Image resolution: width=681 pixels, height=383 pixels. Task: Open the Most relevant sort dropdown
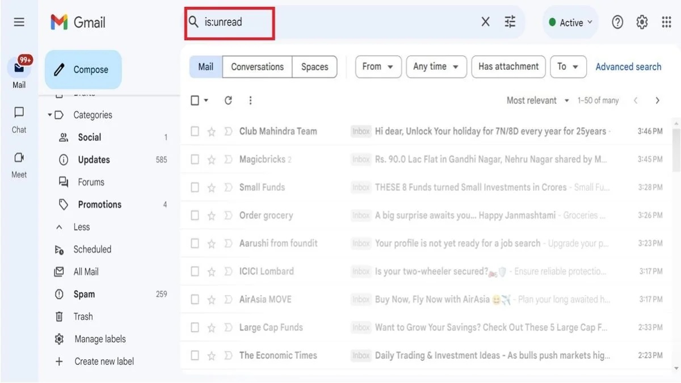(538, 100)
